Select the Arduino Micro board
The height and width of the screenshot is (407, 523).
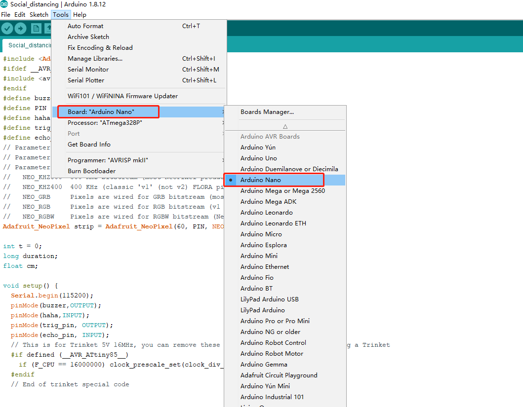(285, 234)
